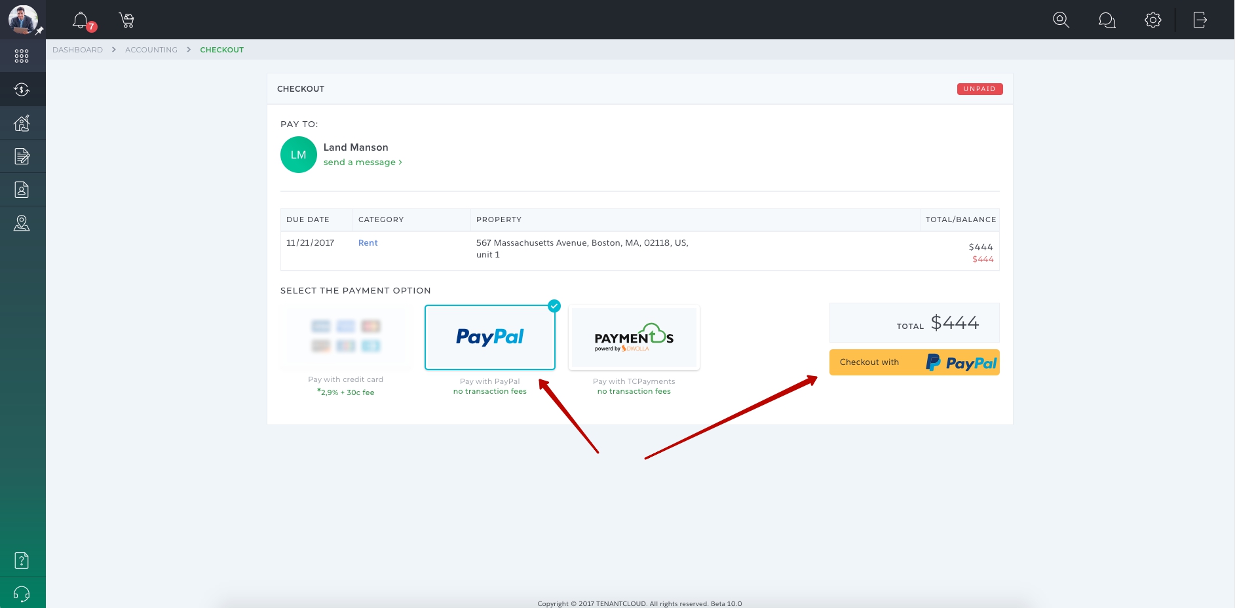Click the 2,9% + 30c fee text
The height and width of the screenshot is (608, 1235).
point(346,392)
